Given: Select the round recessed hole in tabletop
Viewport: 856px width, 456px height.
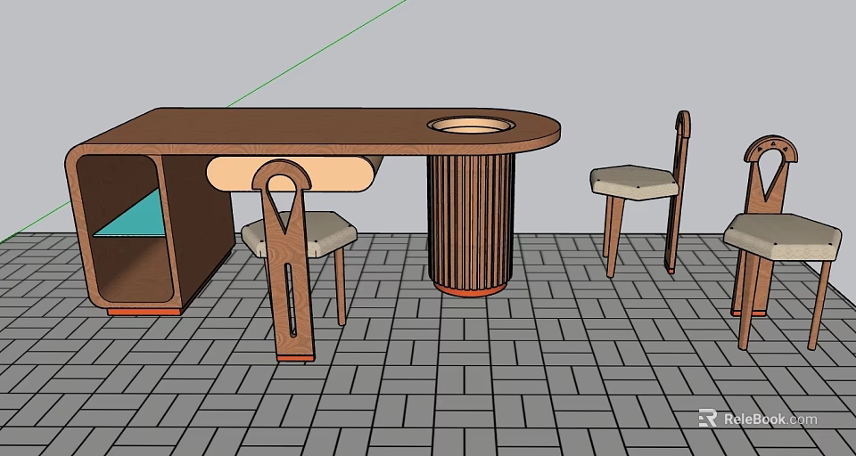Looking at the screenshot, I should coord(471,125).
